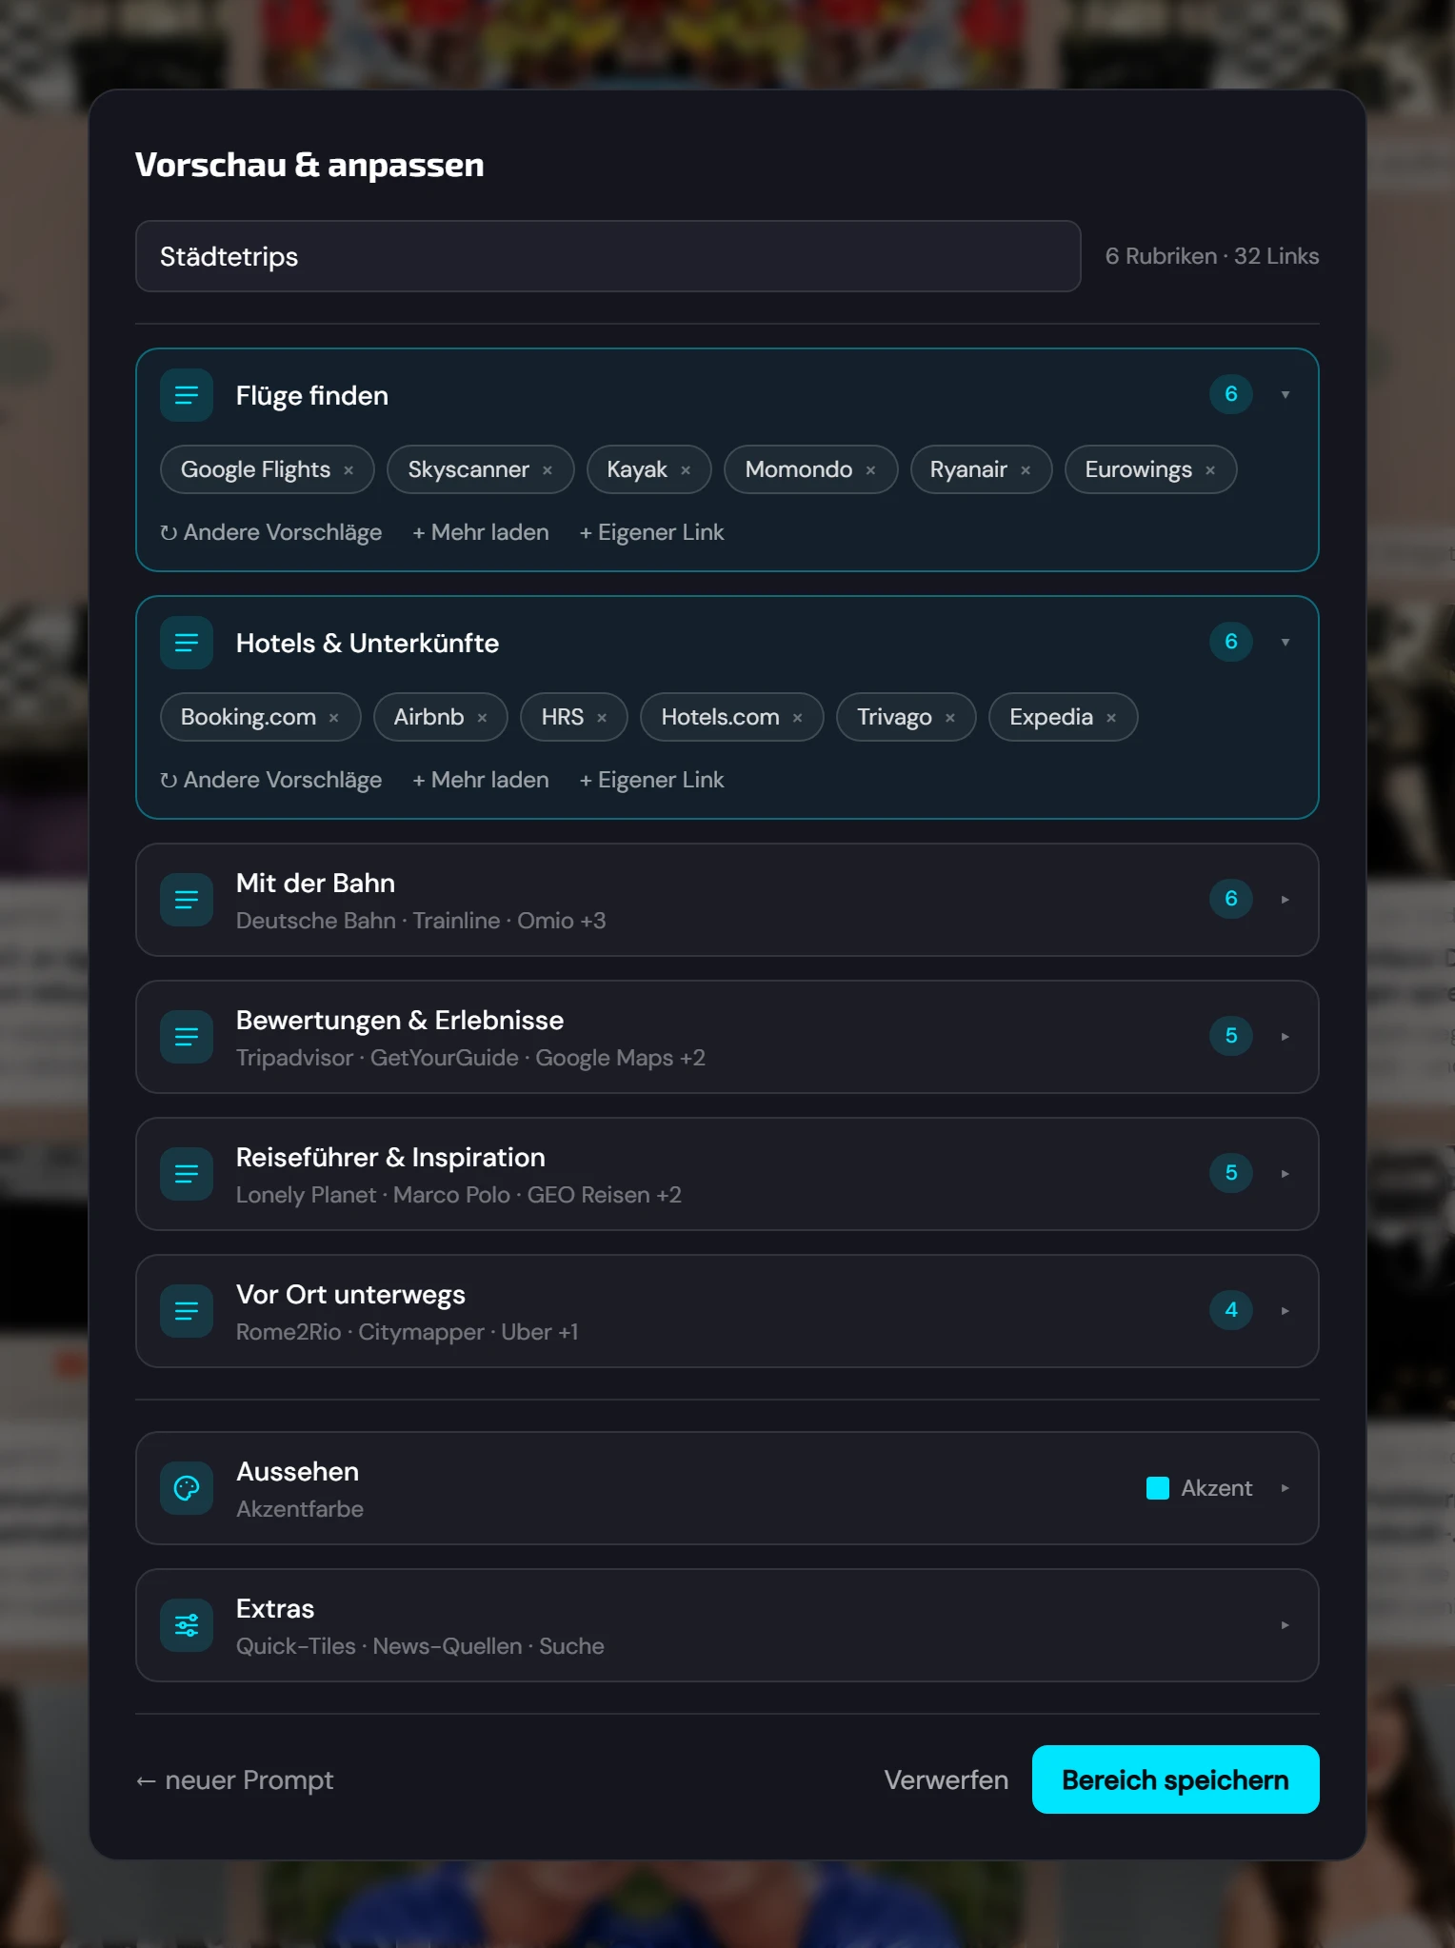Click the Skyscanner chip label
This screenshot has height=1948, width=1455.
click(x=468, y=469)
